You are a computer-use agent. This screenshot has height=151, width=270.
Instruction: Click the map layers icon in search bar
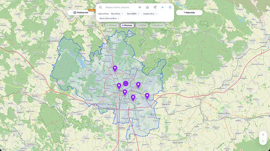click(140, 7)
